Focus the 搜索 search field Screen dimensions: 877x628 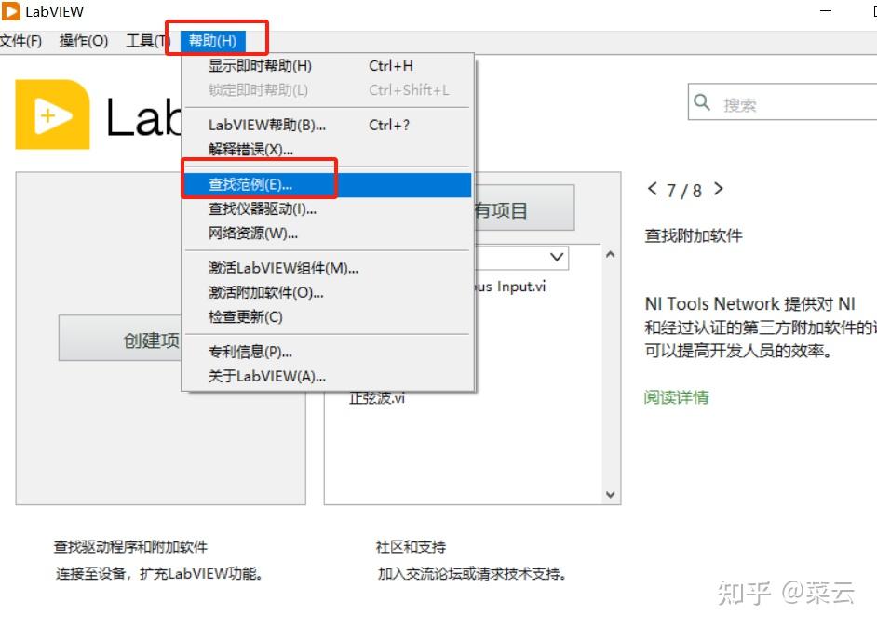point(783,102)
